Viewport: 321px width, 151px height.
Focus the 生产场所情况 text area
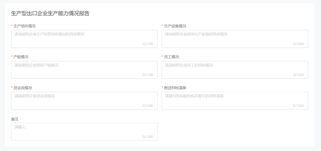click(x=84, y=39)
